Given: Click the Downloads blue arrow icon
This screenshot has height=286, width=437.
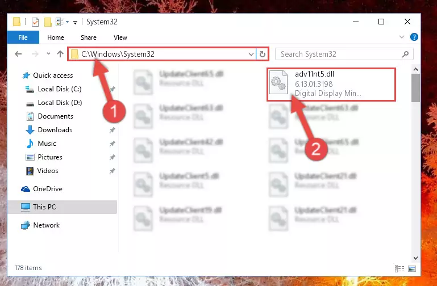Looking at the screenshot, I should pyautogui.click(x=30, y=130).
